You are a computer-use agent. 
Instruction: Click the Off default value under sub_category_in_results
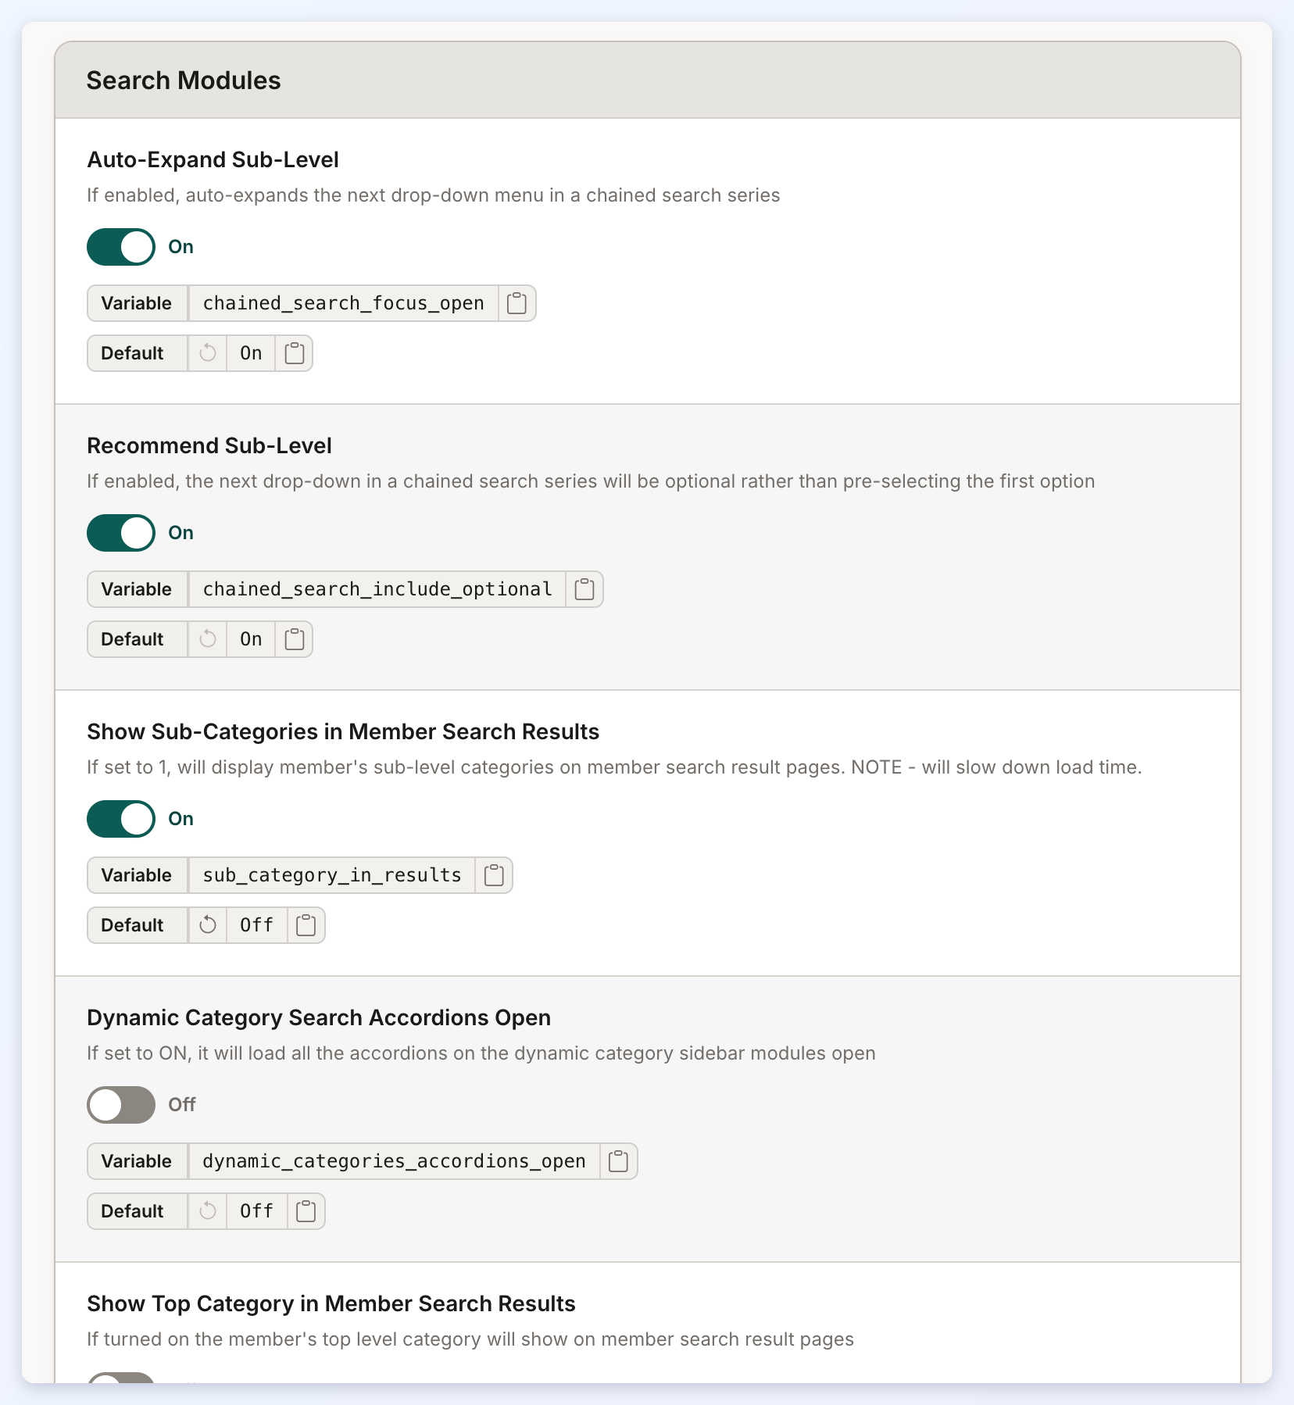tap(257, 925)
